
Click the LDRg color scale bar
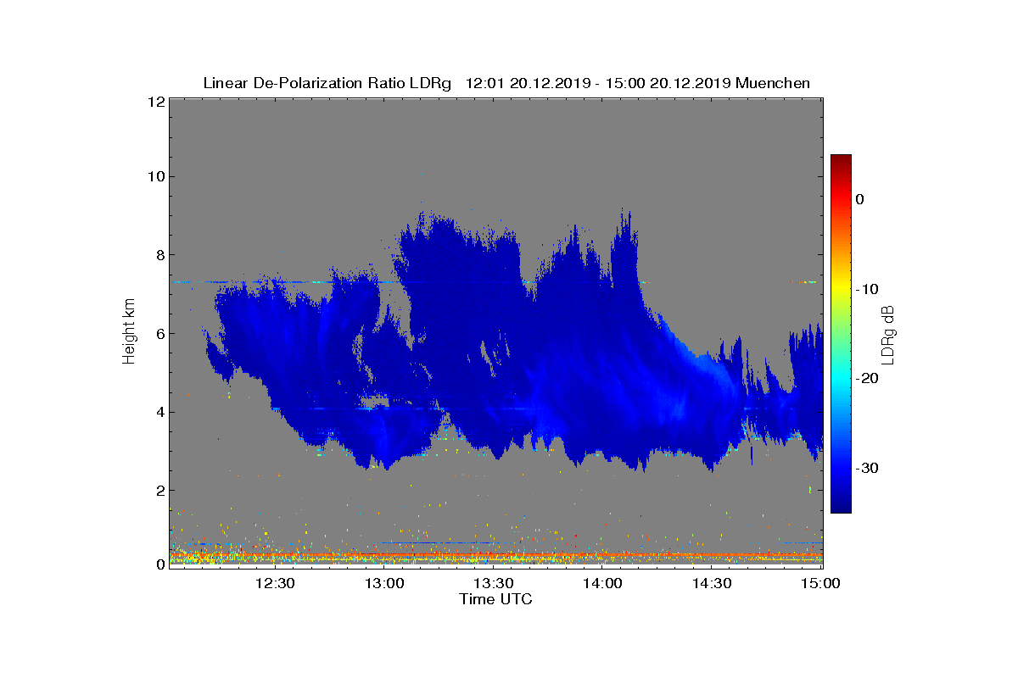click(841, 334)
